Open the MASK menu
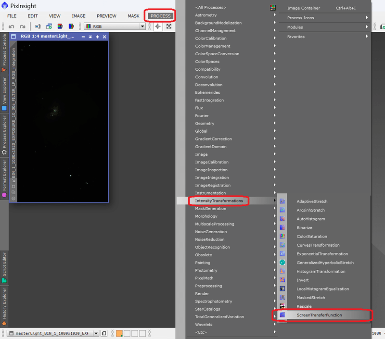Screen dimensions: 385x339 coord(133,16)
